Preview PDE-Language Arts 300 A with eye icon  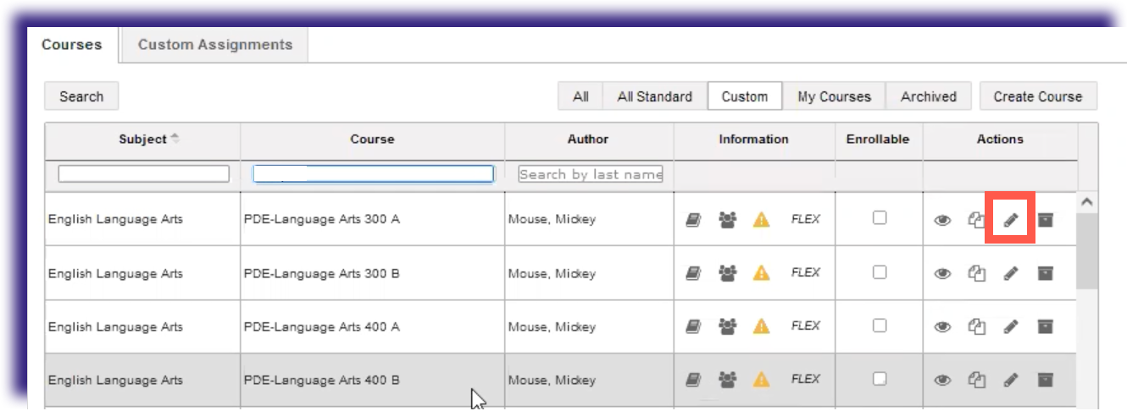941,221
